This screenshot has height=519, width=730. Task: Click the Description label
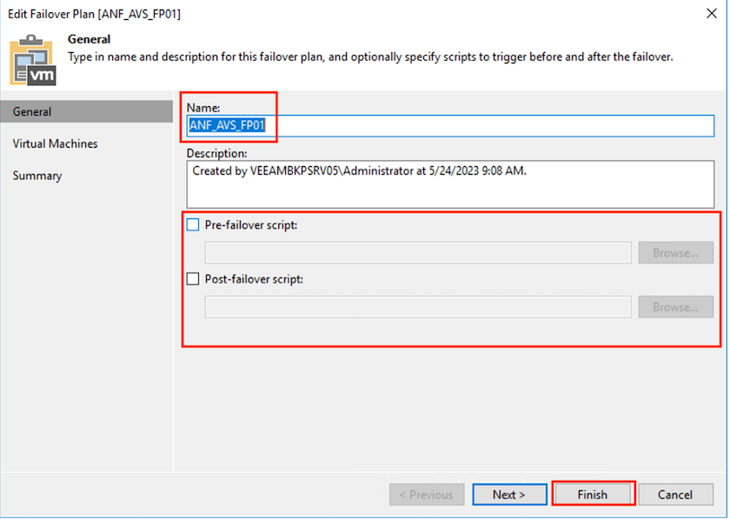(217, 153)
